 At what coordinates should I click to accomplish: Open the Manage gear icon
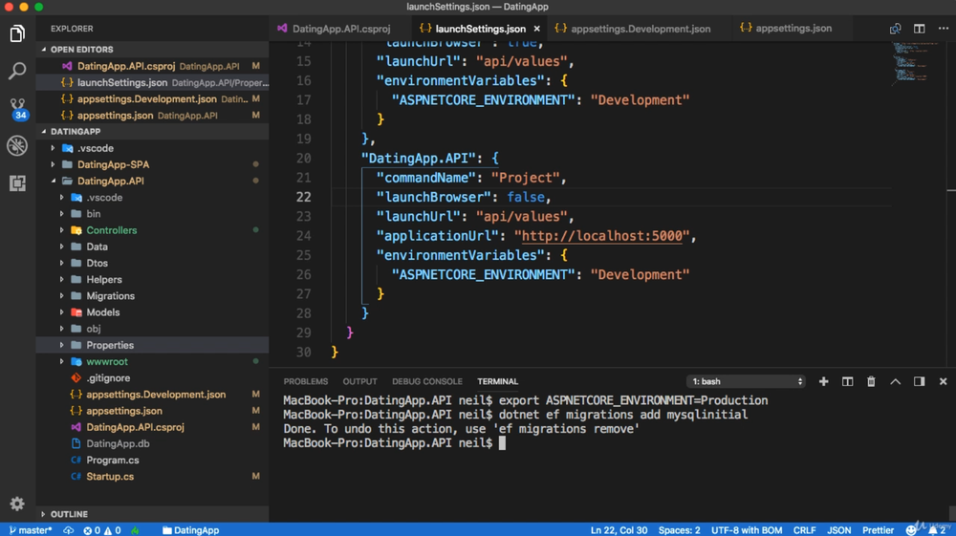pyautogui.click(x=17, y=504)
